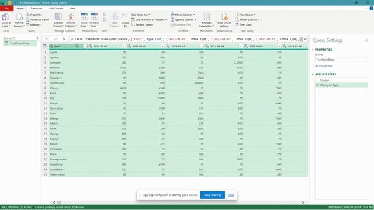The image size is (374, 210).
Task: Open Use First Row as Headers dropdown
Action: (x=149, y=20)
